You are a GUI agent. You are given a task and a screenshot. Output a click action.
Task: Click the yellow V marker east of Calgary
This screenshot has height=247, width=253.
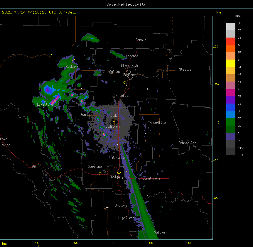(126, 171)
